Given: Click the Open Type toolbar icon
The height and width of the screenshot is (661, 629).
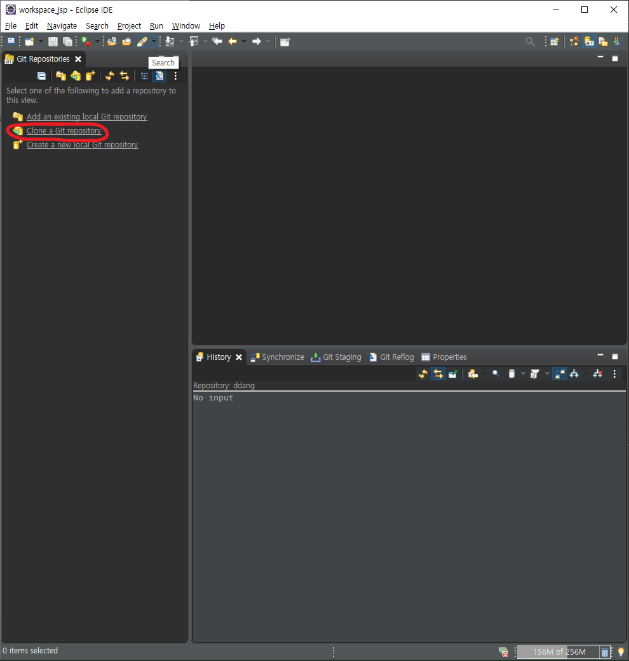Looking at the screenshot, I should pos(112,41).
